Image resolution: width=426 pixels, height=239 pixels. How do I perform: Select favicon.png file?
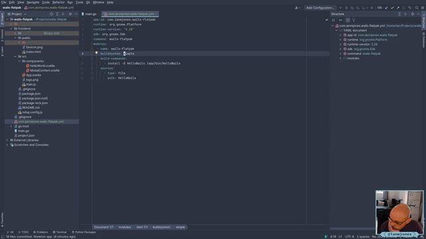click(x=33, y=47)
